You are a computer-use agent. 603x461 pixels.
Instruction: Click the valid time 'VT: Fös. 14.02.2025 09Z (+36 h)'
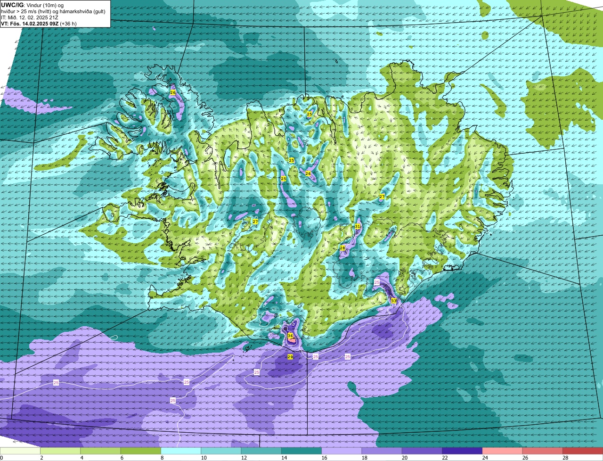pos(39,24)
